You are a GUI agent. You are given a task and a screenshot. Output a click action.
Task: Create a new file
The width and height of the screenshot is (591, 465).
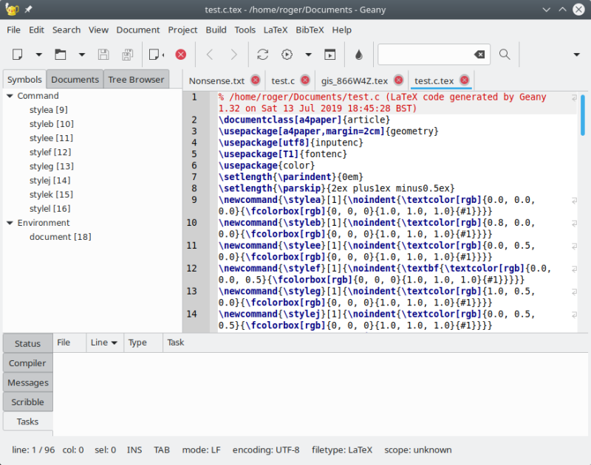18,55
